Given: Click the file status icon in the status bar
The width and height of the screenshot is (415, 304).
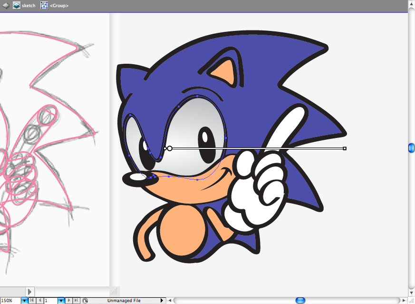Looking at the screenshot, I should click(85, 301).
